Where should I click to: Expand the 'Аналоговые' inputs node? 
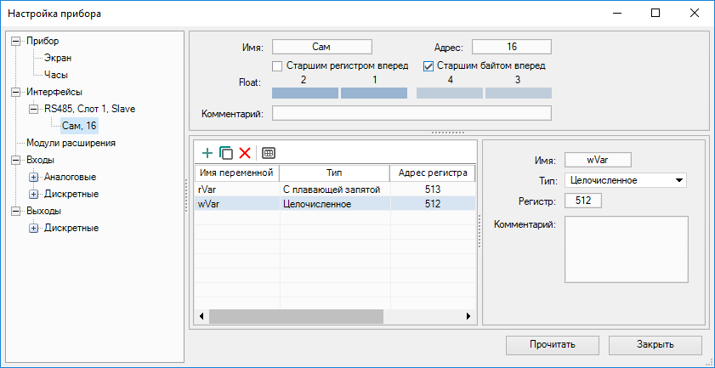click(x=34, y=177)
